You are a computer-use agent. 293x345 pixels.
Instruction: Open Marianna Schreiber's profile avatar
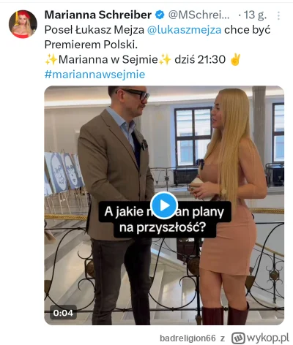pyautogui.click(x=23, y=24)
